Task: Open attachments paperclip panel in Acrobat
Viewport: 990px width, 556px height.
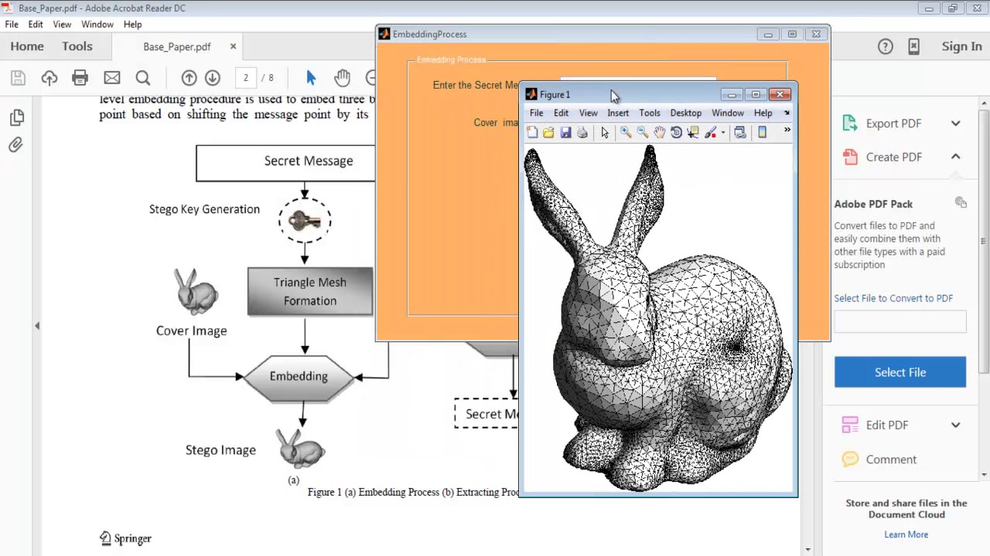Action: pos(15,145)
